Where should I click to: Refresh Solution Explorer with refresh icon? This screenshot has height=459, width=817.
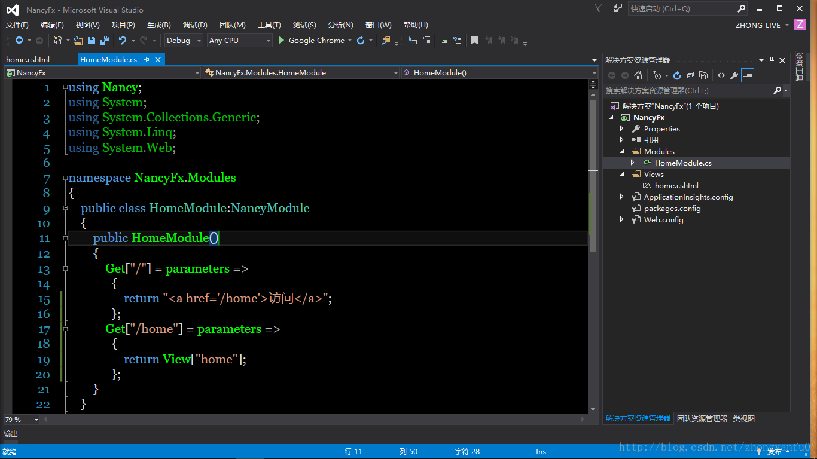677,75
